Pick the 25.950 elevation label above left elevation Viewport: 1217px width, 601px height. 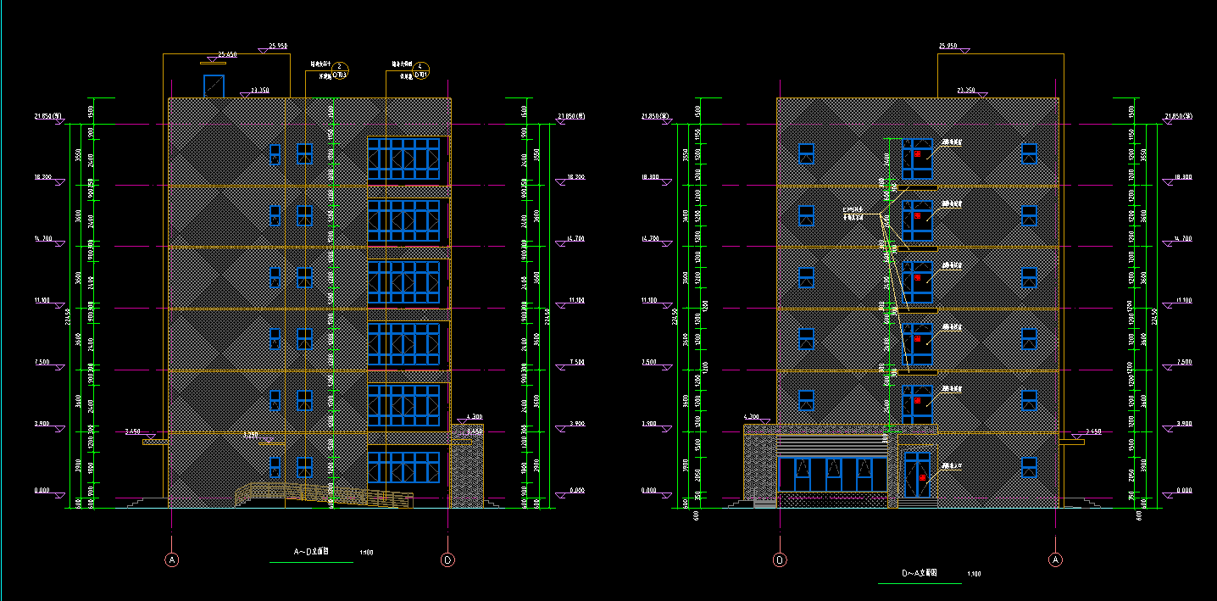277,46
